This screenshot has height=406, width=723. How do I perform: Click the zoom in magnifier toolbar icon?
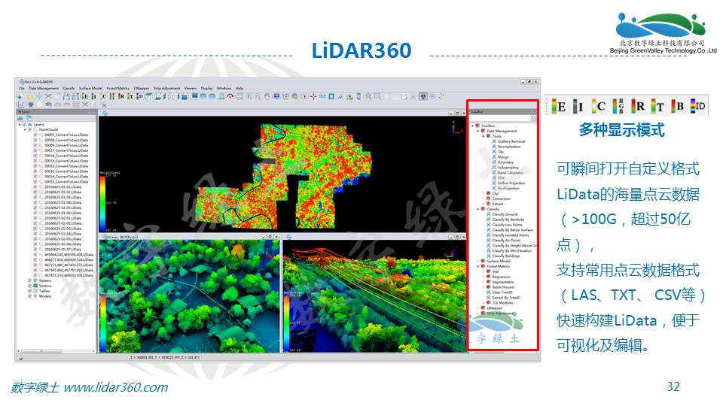(249, 97)
